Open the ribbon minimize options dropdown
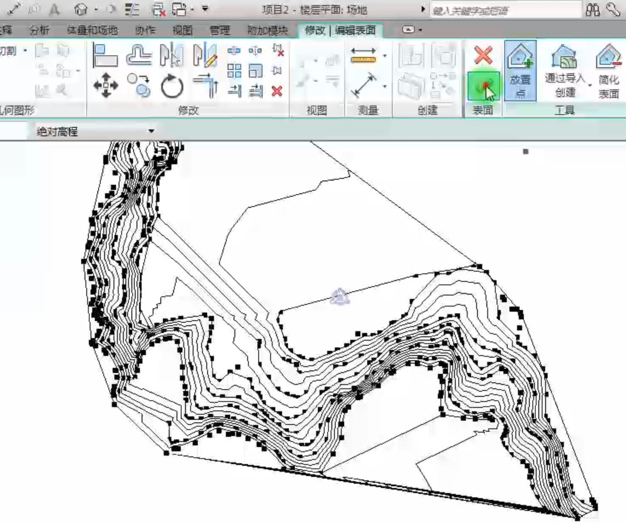 (x=421, y=30)
